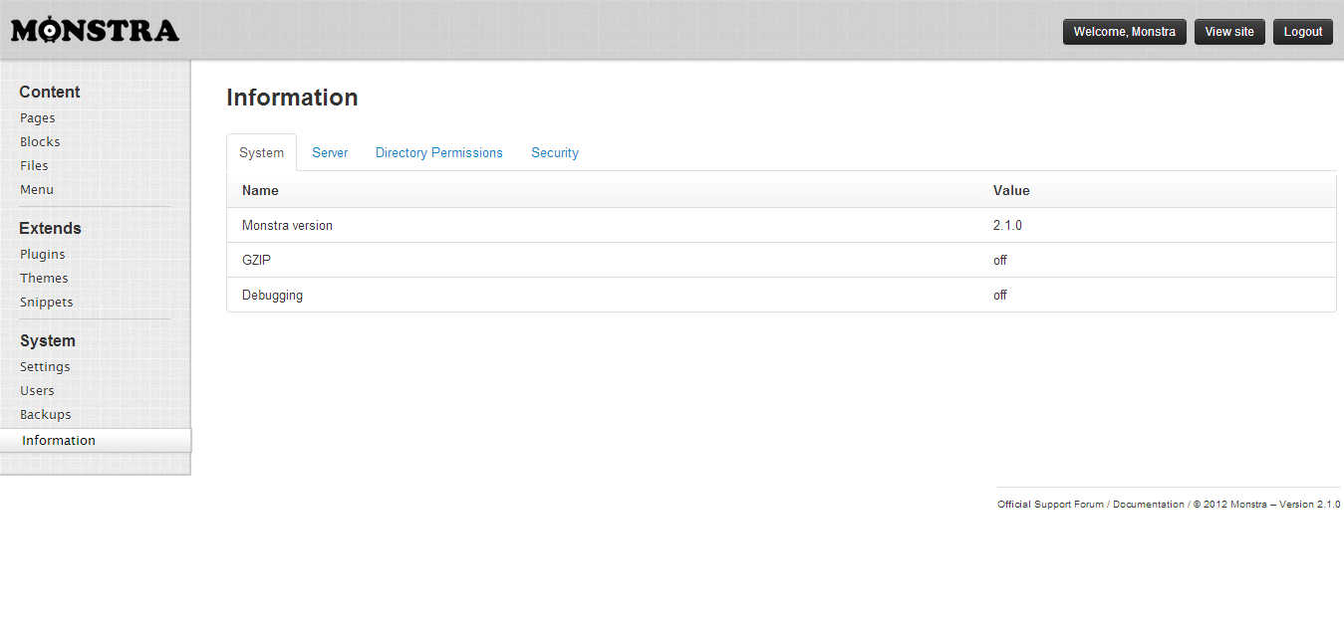Image resolution: width=1344 pixels, height=623 pixels.
Task: Open the Plugins page
Action: (43, 255)
